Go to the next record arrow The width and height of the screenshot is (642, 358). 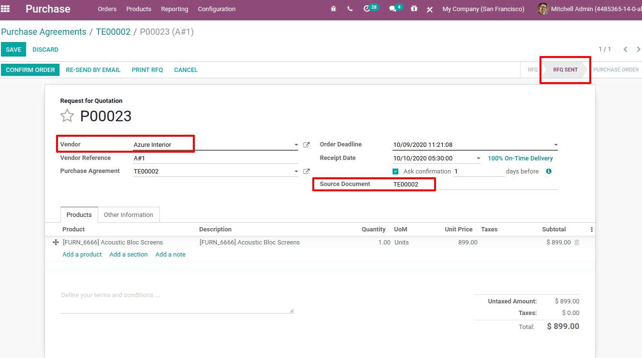pos(638,49)
